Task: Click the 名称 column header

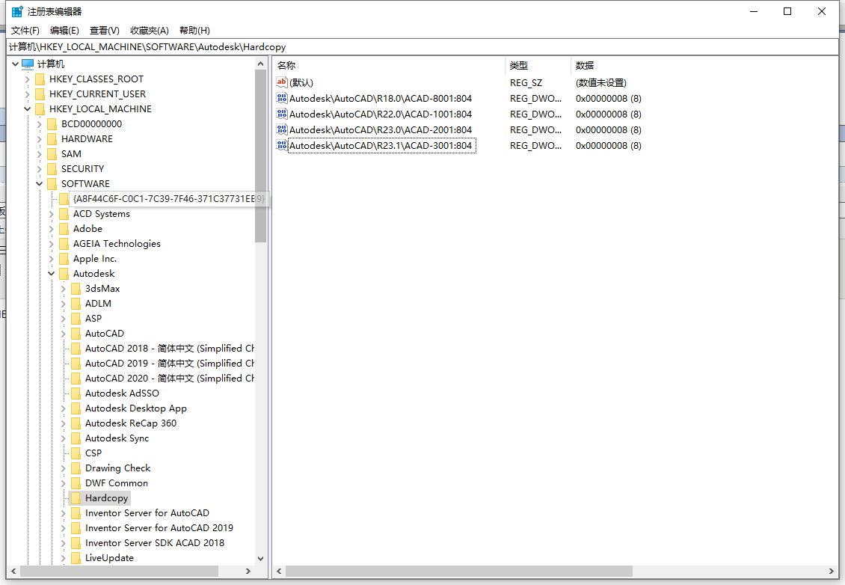Action: tap(389, 65)
